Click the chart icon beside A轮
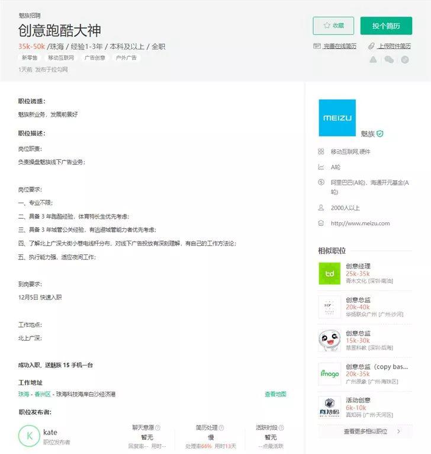The width and height of the screenshot is (431, 454). [x=321, y=167]
